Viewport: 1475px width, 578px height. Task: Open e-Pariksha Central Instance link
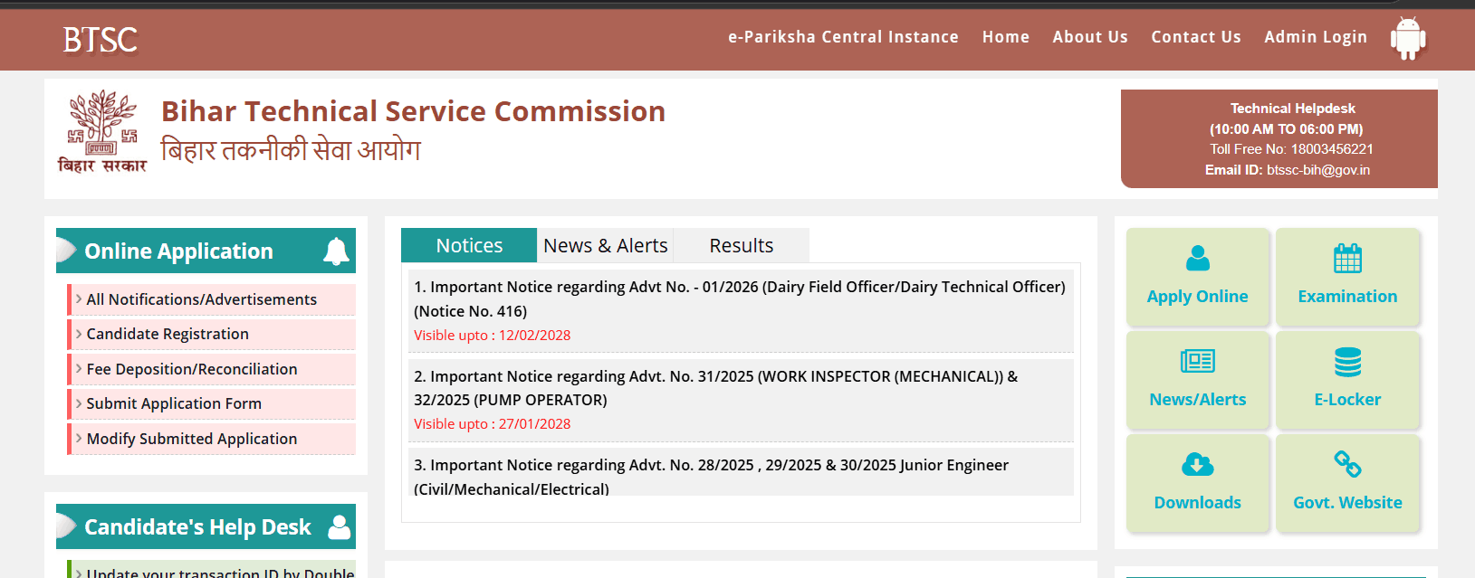point(843,37)
